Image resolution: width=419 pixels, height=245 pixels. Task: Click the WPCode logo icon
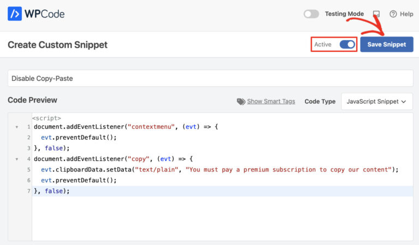point(14,14)
